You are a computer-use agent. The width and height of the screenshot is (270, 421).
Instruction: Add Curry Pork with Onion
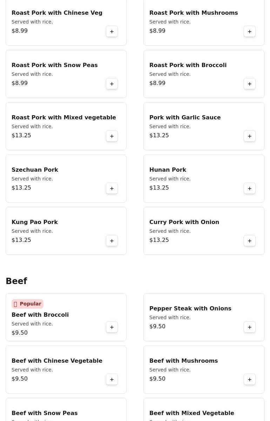(x=250, y=241)
